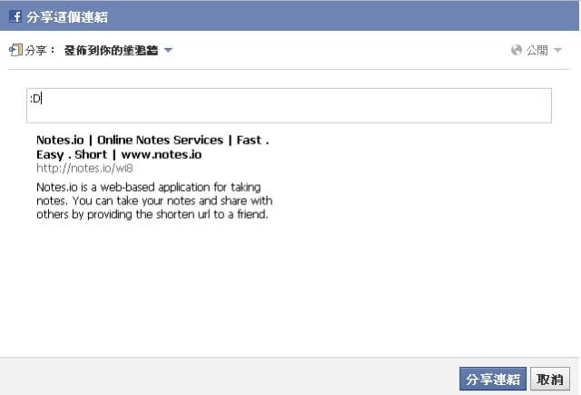581x395 pixels.
Task: Click the 分享： label text
Action: pyautogui.click(x=40, y=50)
